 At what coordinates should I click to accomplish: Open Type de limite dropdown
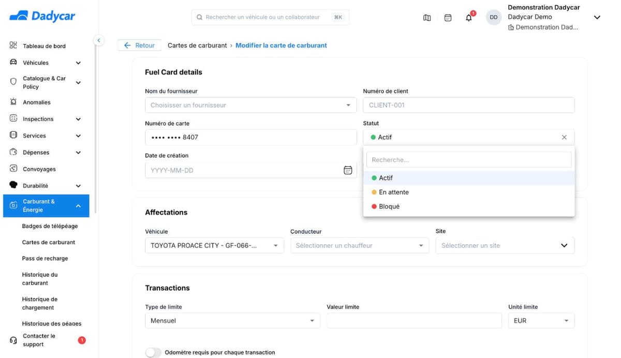point(233,321)
